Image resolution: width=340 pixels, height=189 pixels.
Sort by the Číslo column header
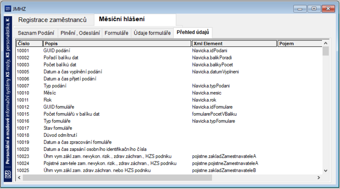tap(29, 44)
